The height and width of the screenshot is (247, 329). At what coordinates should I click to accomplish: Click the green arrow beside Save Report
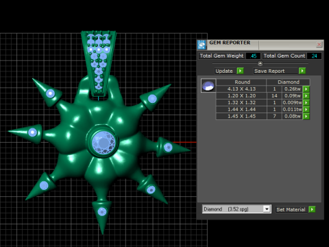(302, 71)
